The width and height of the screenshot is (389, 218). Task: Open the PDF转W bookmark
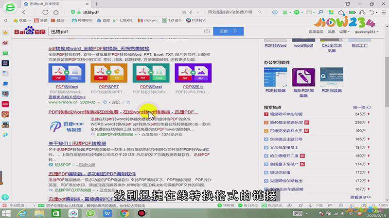(196, 20)
